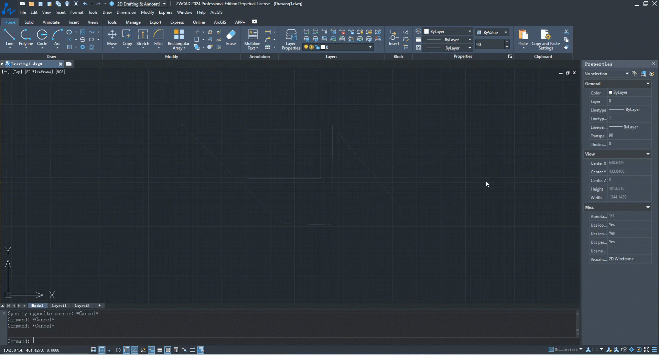
Task: Collapse the General properties section
Action: click(x=648, y=84)
